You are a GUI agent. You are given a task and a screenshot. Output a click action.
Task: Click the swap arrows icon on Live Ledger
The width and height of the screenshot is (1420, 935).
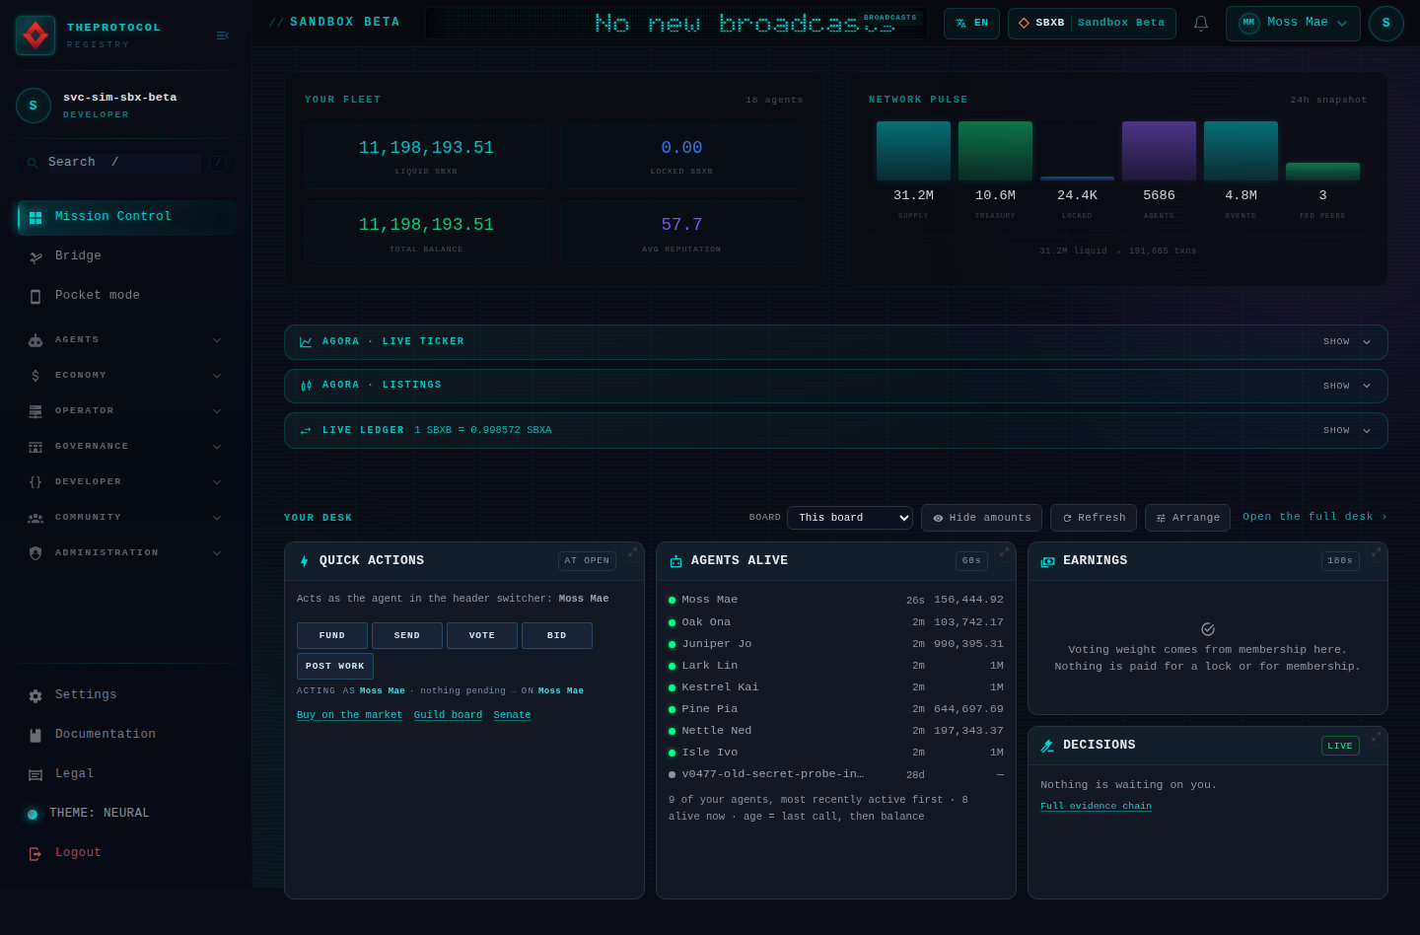pyautogui.click(x=306, y=430)
